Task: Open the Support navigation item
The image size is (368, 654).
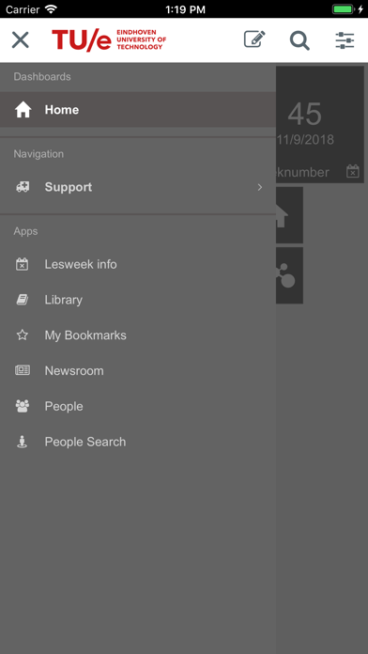Action: 138,187
